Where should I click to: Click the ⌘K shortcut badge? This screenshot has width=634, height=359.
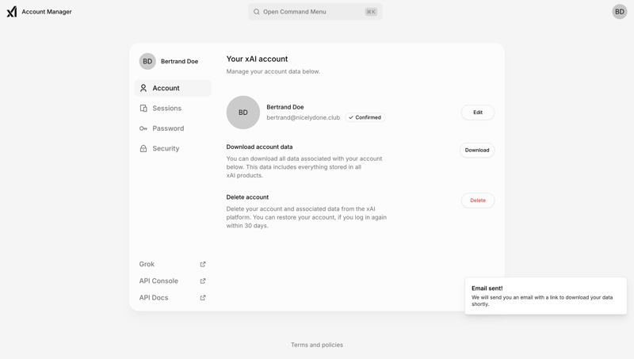point(371,12)
